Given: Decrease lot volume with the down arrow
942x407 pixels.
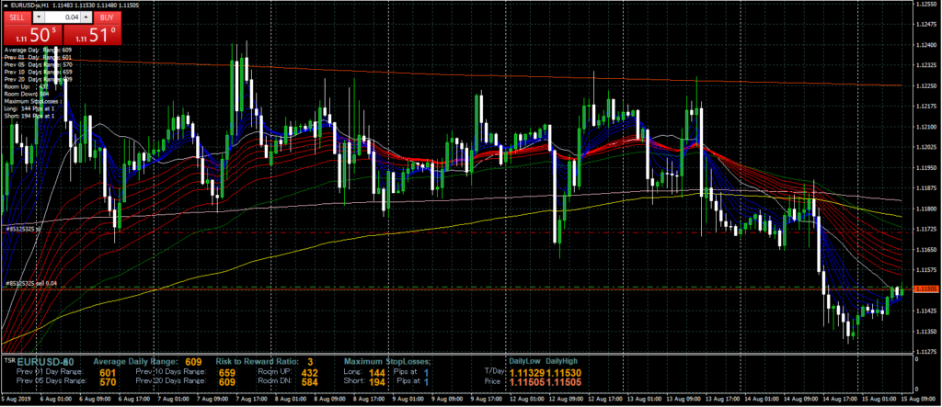Looking at the screenshot, I should [x=40, y=17].
